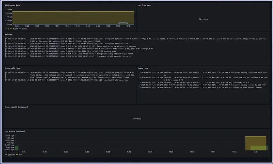Open the 'API Logs' panel title
Viewport: 273px width, 164px height.
click(x=9, y=35)
